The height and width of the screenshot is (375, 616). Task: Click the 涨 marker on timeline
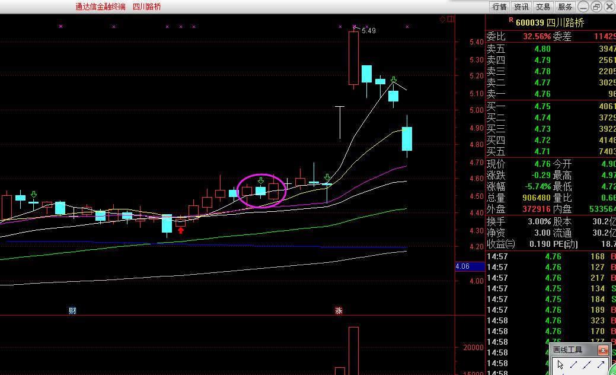[339, 310]
